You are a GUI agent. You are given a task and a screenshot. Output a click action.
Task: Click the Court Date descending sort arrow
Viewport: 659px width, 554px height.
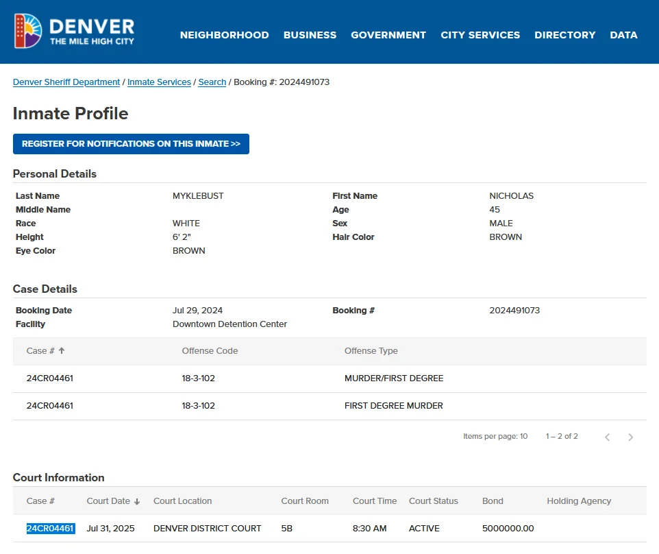tap(137, 501)
